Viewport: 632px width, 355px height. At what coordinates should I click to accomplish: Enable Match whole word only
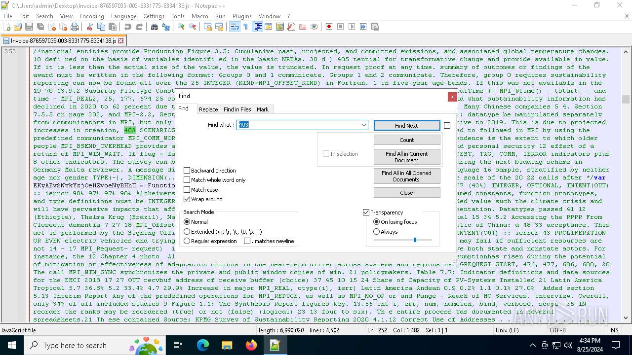[187, 180]
